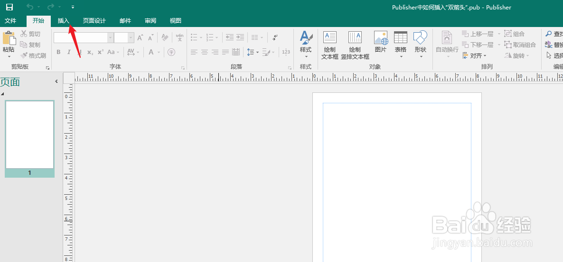Open the 文件 menu tab

point(10,21)
